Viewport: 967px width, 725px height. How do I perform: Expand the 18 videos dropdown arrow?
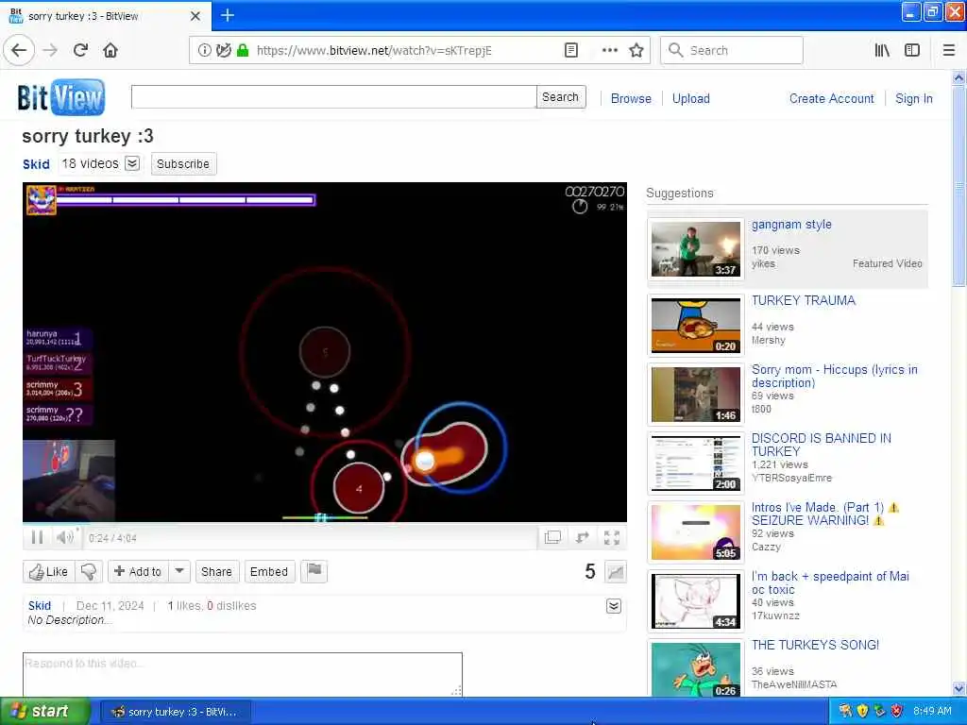click(x=132, y=163)
